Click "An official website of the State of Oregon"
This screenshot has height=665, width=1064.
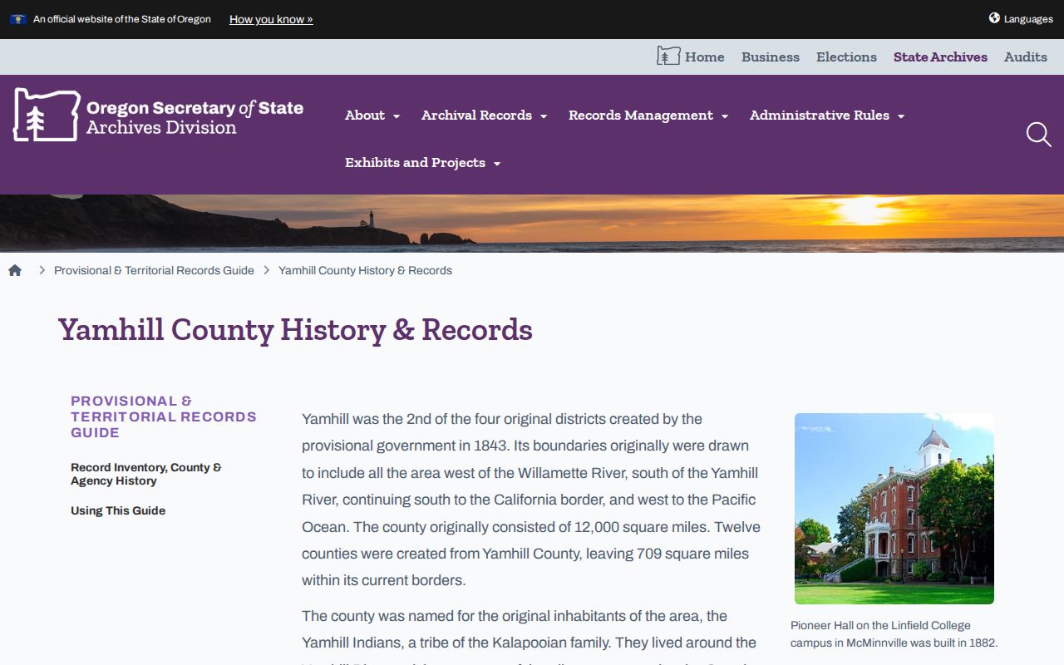[122, 19]
